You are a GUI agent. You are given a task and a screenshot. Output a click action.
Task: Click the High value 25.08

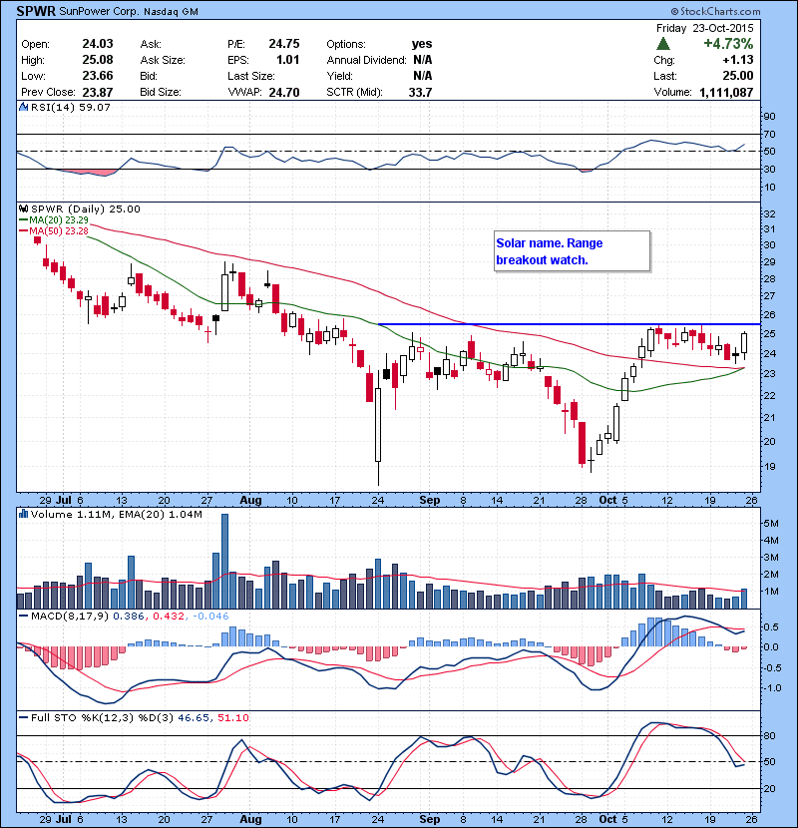click(98, 60)
